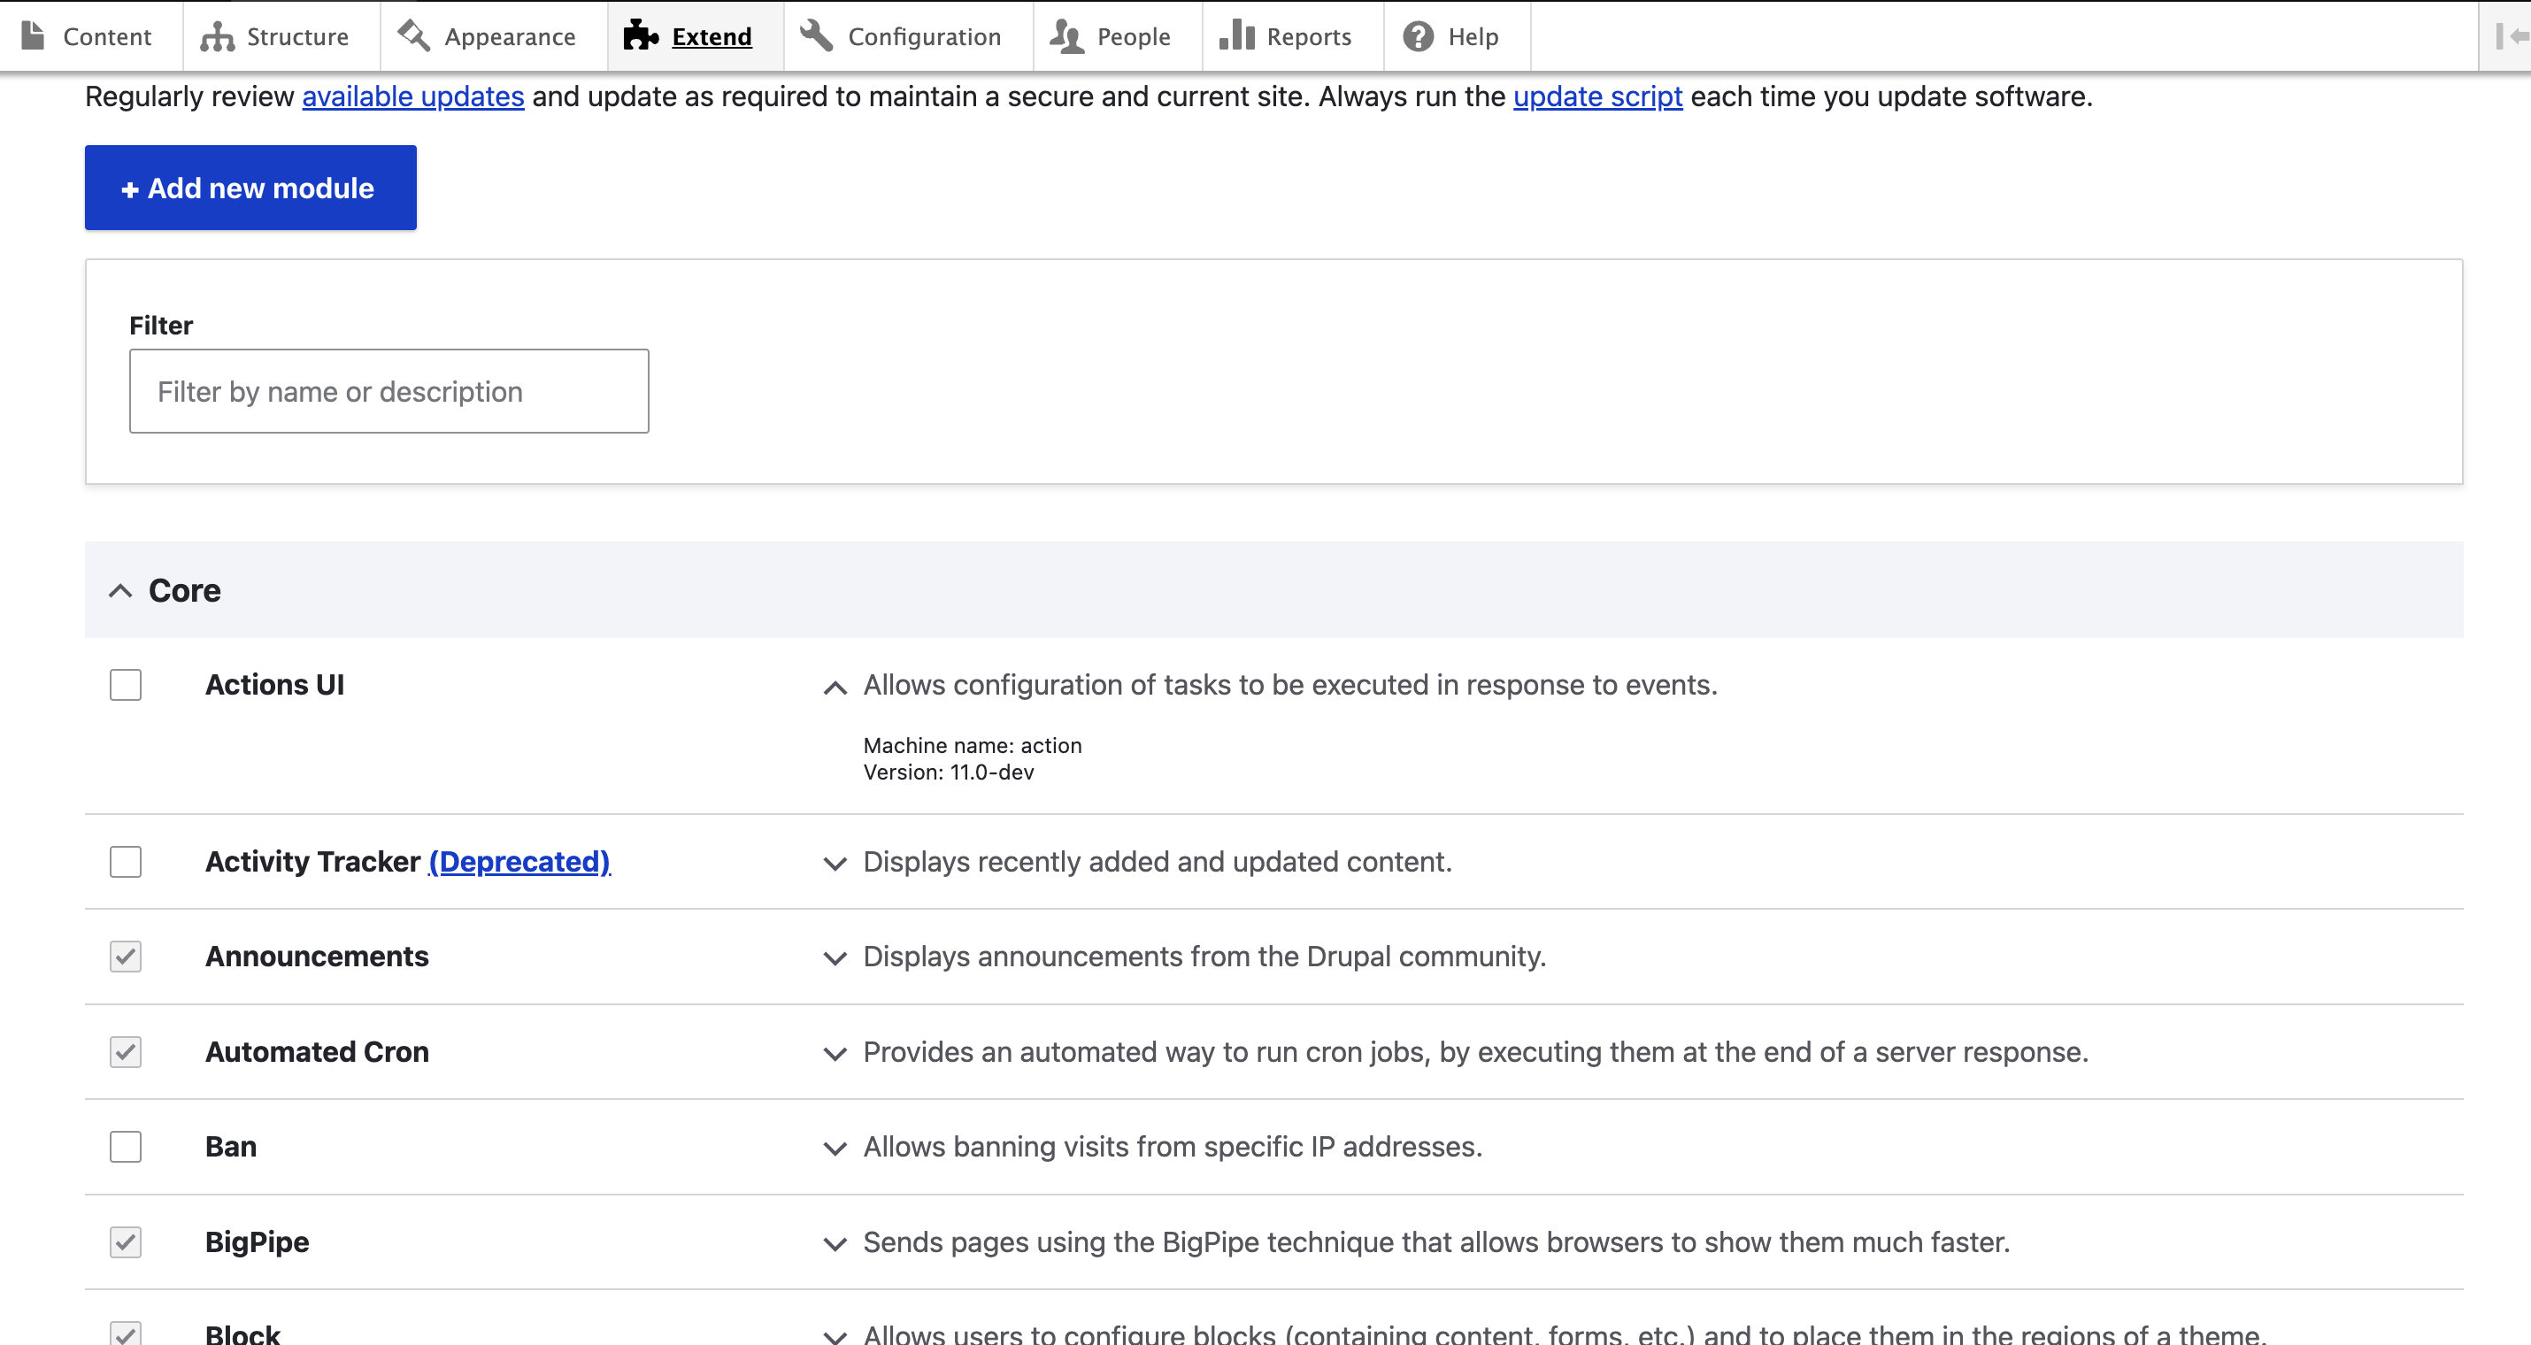Viewport: 2531px width, 1345px height.
Task: Toggle the Announcements module checkbox
Action: (x=126, y=956)
